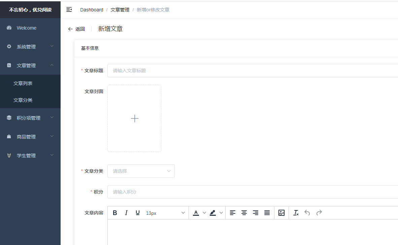Collapse the 文章管理 menu chevron

coord(52,65)
